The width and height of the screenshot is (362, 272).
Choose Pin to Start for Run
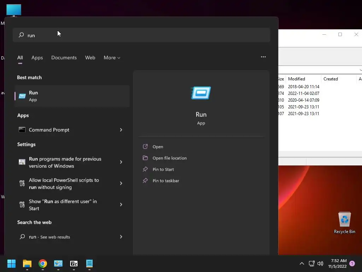click(x=163, y=169)
